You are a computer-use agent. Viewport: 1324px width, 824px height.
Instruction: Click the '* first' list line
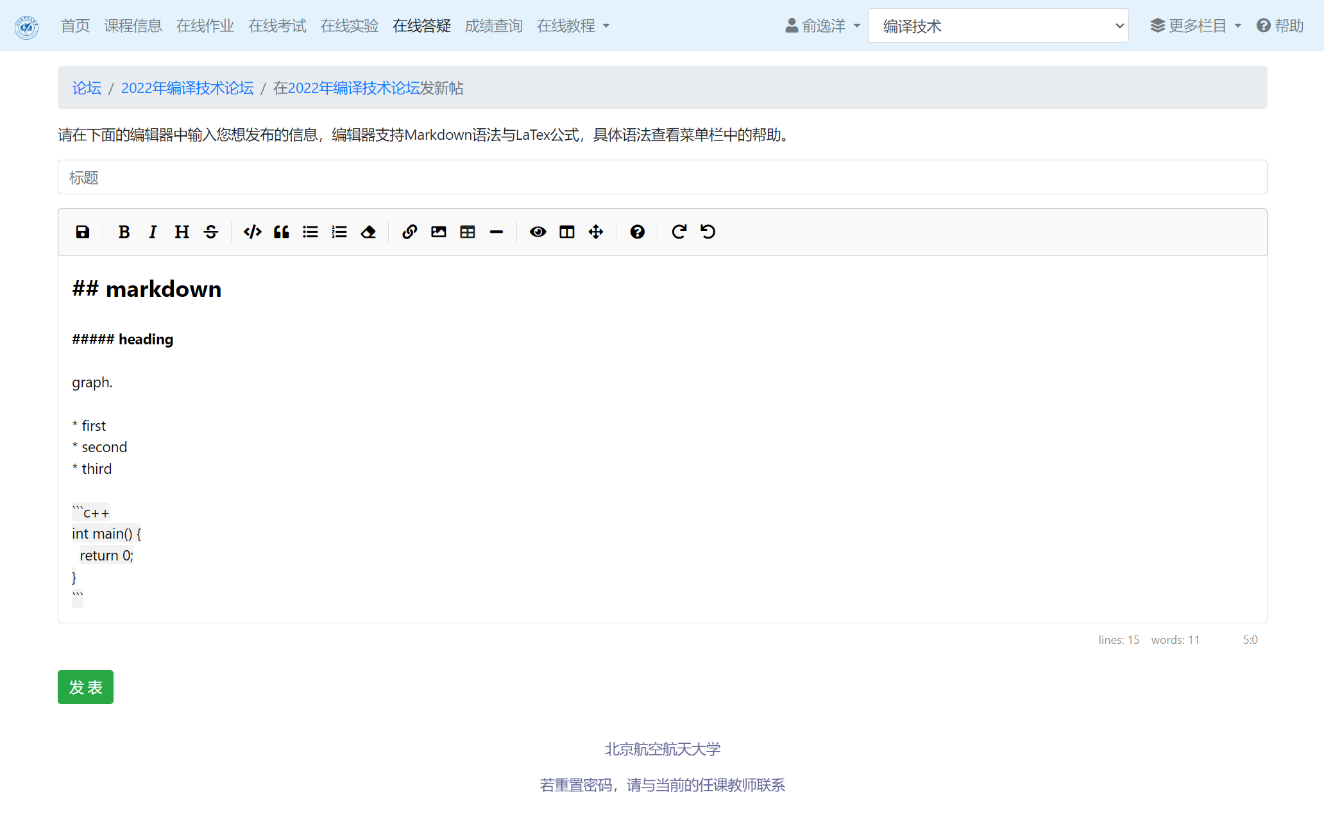pyautogui.click(x=89, y=426)
